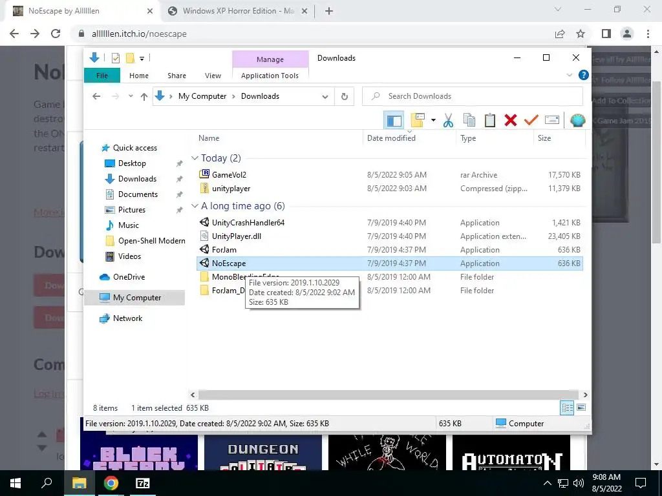This screenshot has height=496, width=662.
Task: Sort by the Size column header
Action: click(x=559, y=138)
